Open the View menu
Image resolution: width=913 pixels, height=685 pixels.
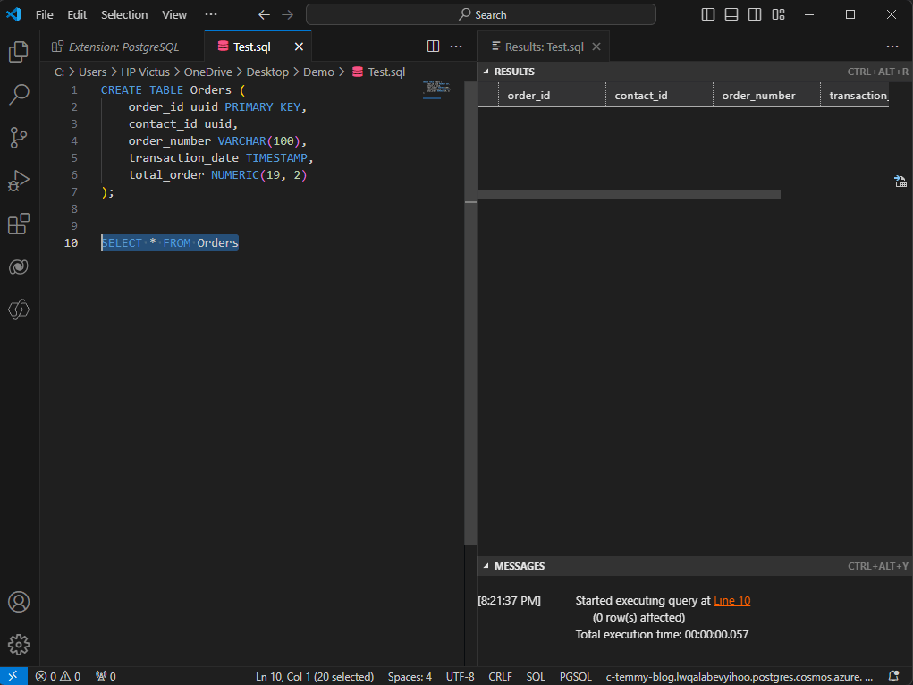coord(174,14)
